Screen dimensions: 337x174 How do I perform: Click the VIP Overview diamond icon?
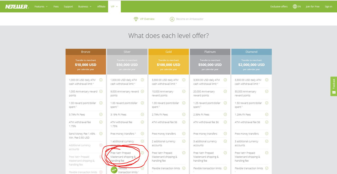pos(136,19)
